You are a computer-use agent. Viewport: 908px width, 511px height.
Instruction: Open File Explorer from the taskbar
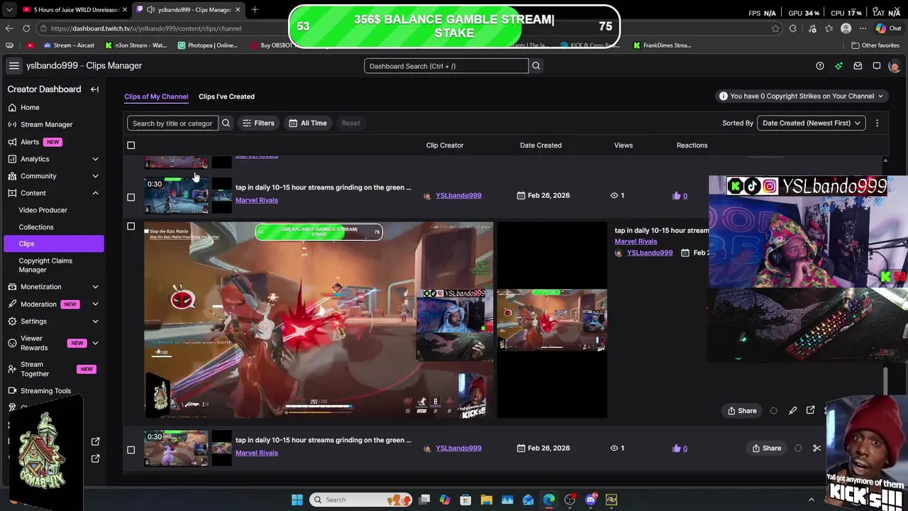coord(487,500)
